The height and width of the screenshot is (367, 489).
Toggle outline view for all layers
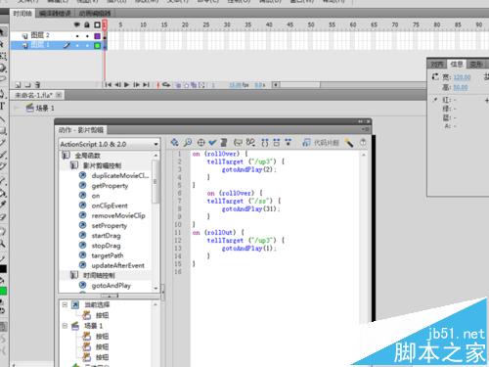click(x=97, y=24)
